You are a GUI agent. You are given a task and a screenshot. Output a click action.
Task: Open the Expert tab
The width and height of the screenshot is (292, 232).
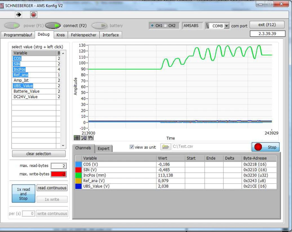[103, 148]
